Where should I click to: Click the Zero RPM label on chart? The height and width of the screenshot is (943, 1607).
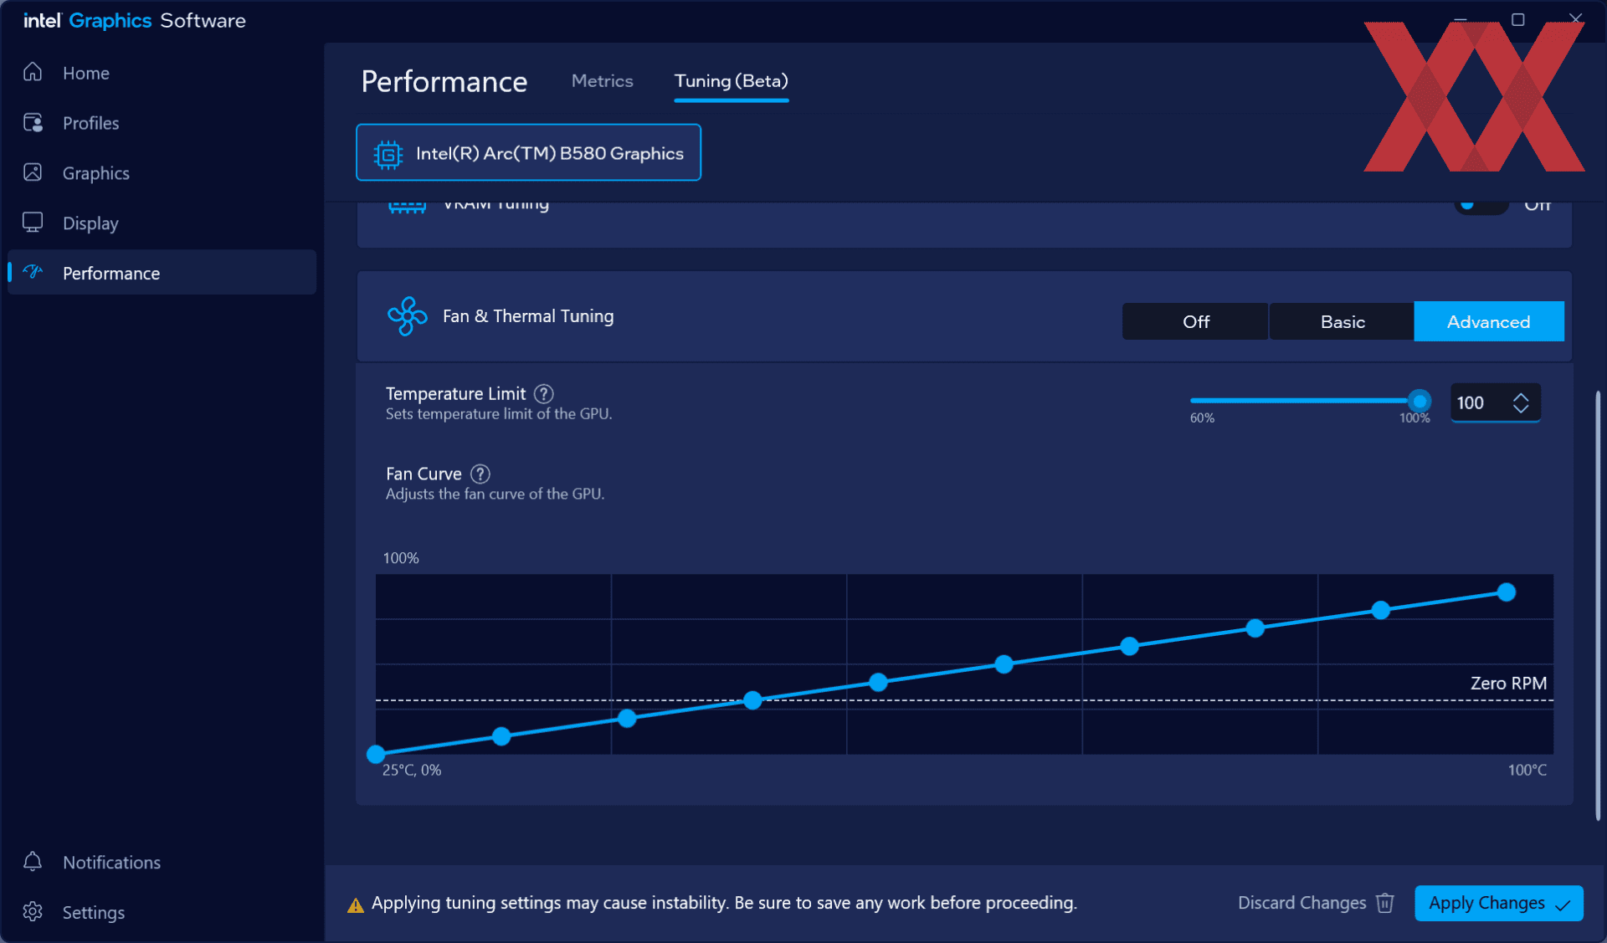[x=1508, y=683]
